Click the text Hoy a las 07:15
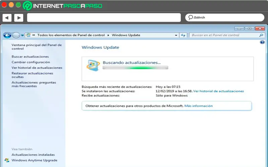The height and width of the screenshot is (167, 268). [168, 87]
